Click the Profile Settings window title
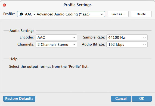The width and height of the screenshot is (155, 106). pyautogui.click(x=77, y=5)
